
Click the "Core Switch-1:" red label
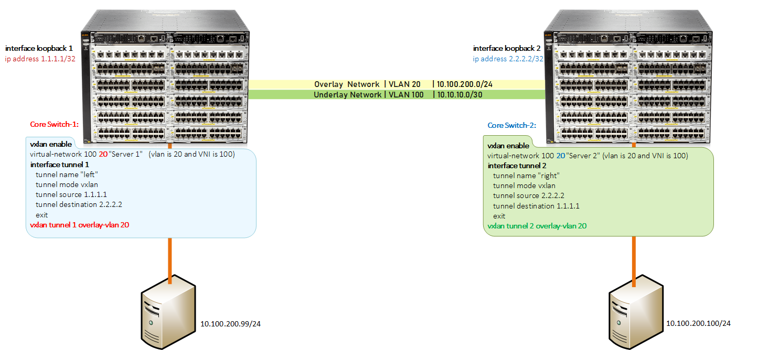click(55, 125)
